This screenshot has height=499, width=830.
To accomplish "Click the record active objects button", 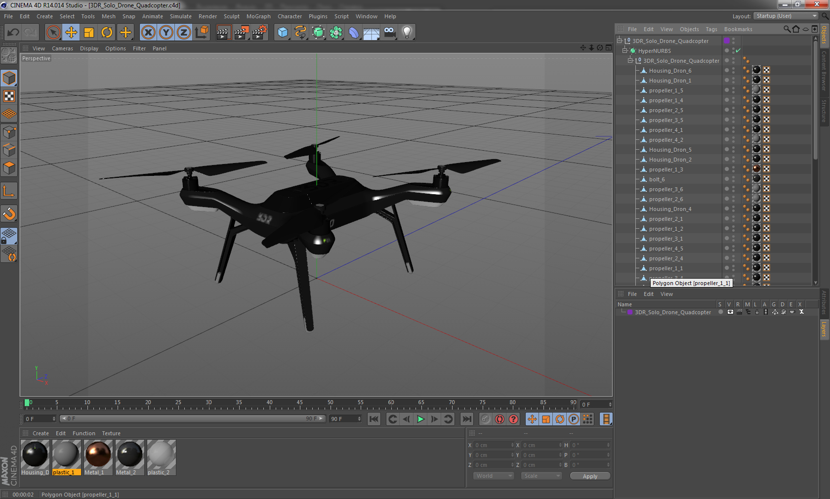I will tap(486, 419).
